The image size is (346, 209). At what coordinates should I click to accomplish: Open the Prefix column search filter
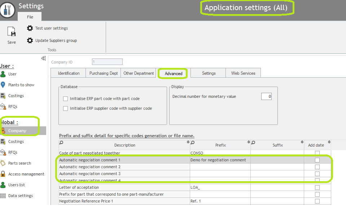pyautogui.click(x=193, y=143)
